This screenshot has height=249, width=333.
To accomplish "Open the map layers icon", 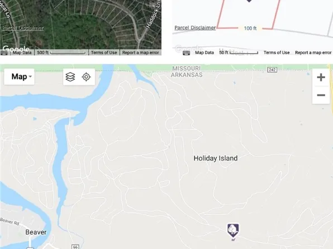I will 70,77.
